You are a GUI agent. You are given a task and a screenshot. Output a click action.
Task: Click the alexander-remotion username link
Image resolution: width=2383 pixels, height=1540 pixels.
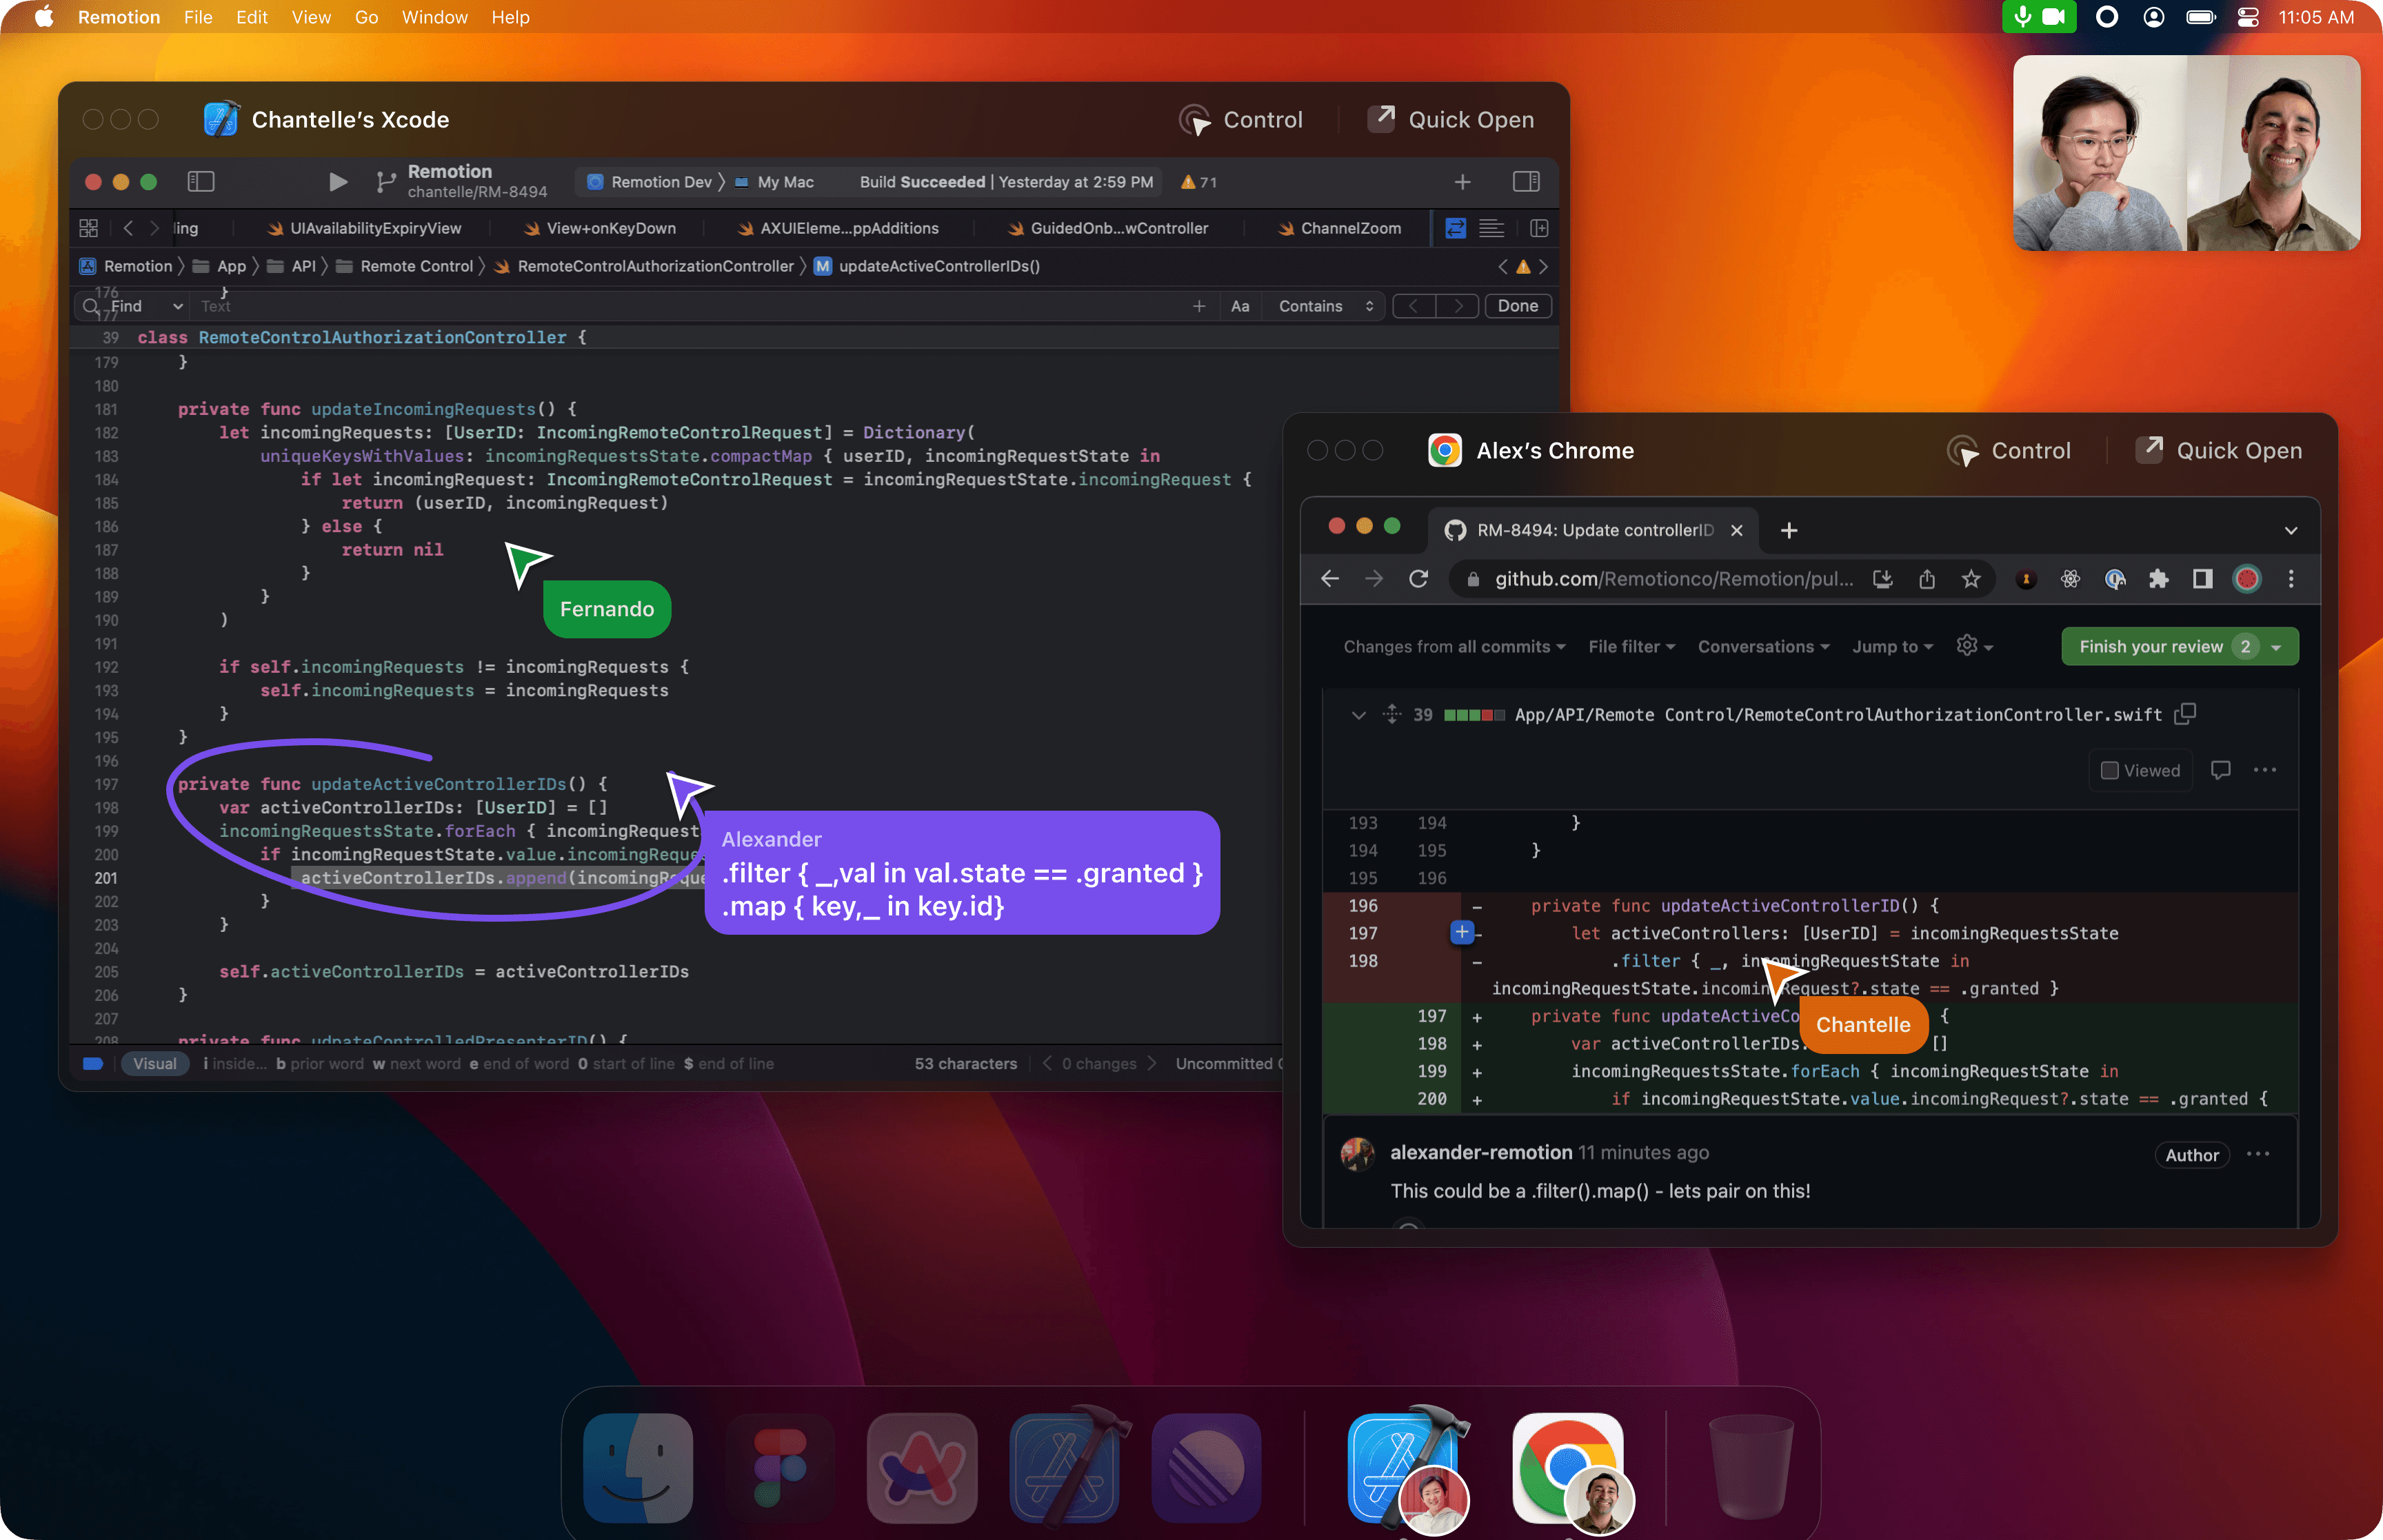[x=1480, y=1152]
